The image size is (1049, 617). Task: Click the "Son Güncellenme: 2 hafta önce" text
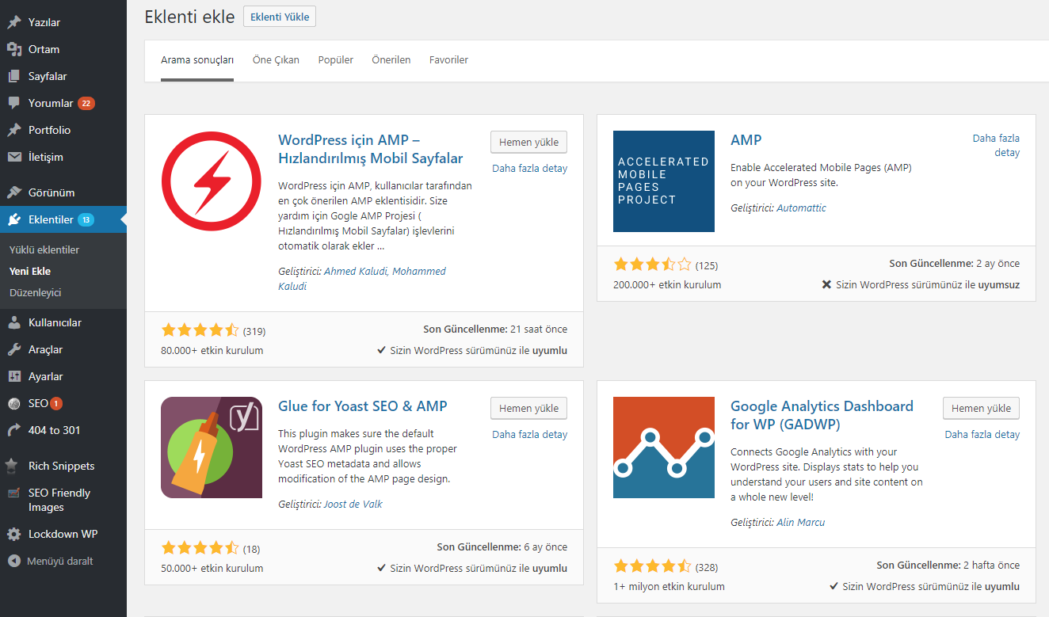click(948, 566)
